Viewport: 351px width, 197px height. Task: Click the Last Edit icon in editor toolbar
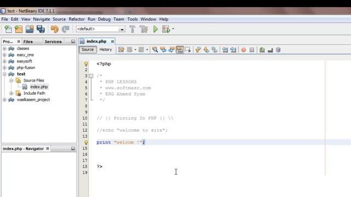tap(121, 50)
